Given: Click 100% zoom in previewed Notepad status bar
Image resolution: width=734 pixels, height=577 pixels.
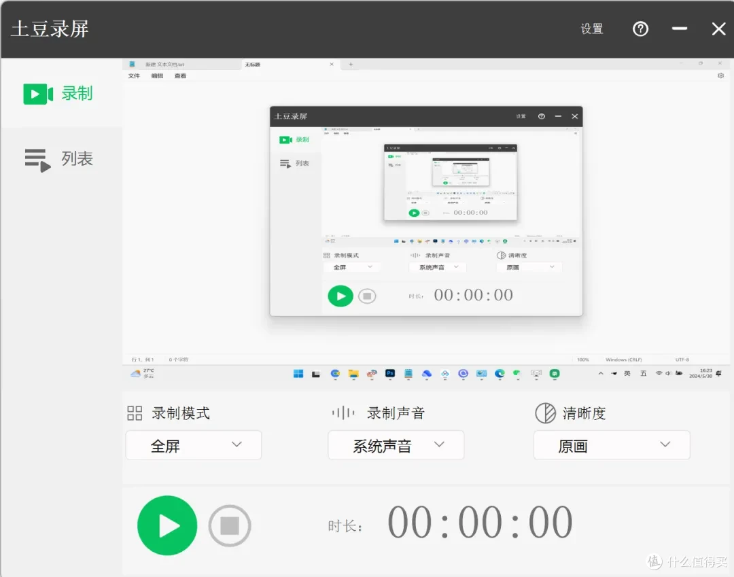Looking at the screenshot, I should 583,360.
